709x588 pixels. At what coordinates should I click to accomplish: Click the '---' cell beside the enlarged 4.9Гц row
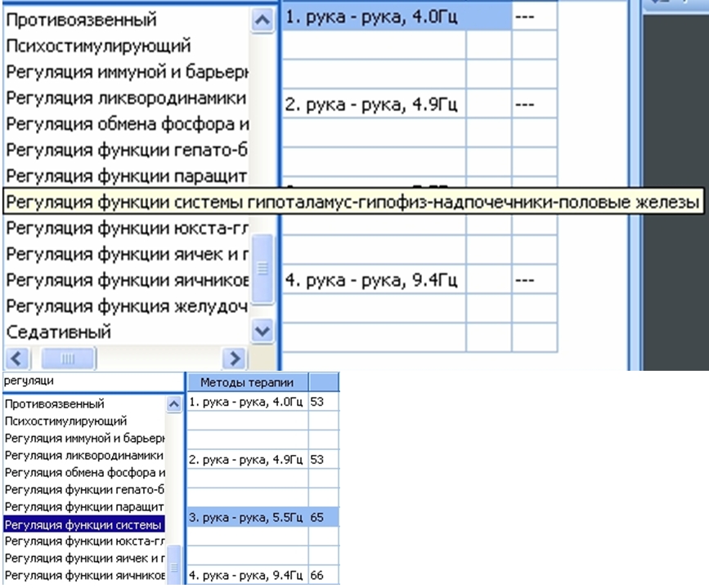(x=534, y=105)
